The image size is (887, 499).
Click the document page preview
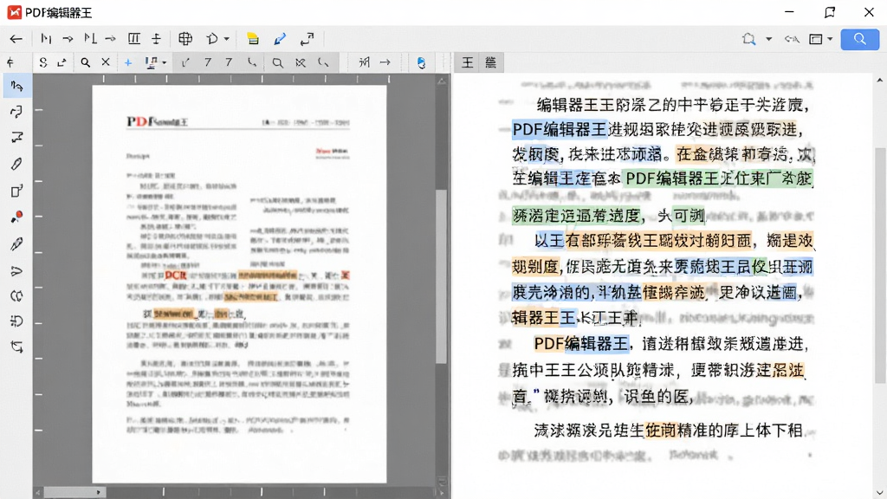(239, 284)
